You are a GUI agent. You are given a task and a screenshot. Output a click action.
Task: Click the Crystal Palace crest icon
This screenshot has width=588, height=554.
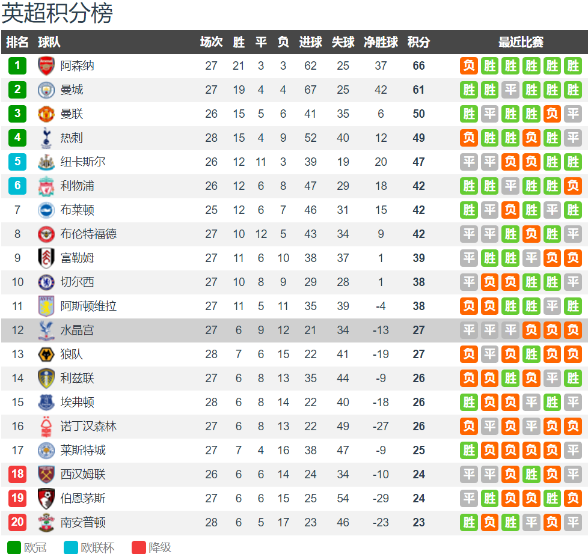pyautogui.click(x=46, y=330)
